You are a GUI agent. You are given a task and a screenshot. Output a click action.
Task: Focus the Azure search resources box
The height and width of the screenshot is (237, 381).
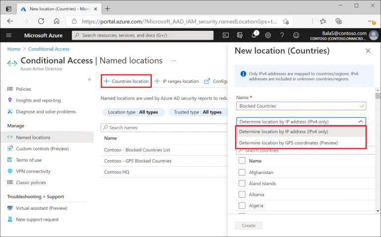(x=143, y=36)
